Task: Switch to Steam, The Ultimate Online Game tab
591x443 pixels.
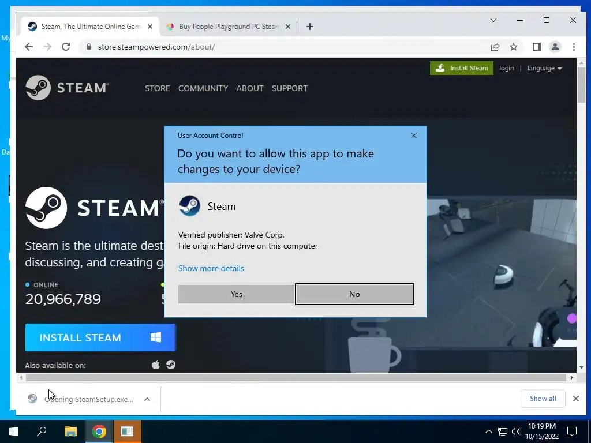Action: click(91, 27)
